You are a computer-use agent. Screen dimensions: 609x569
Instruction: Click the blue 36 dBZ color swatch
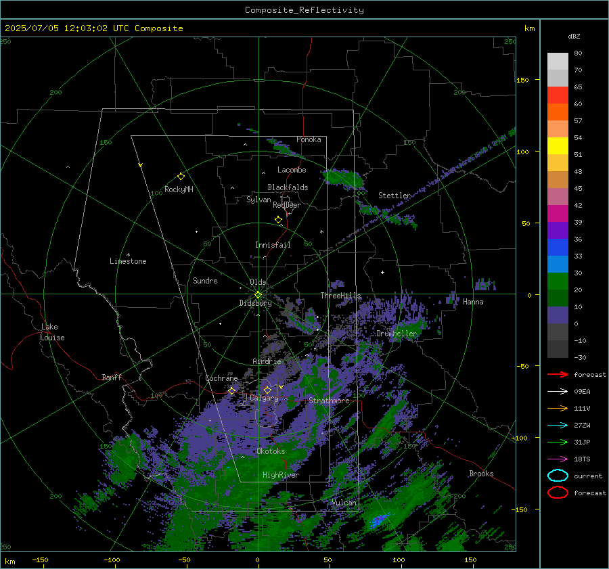[x=558, y=248]
